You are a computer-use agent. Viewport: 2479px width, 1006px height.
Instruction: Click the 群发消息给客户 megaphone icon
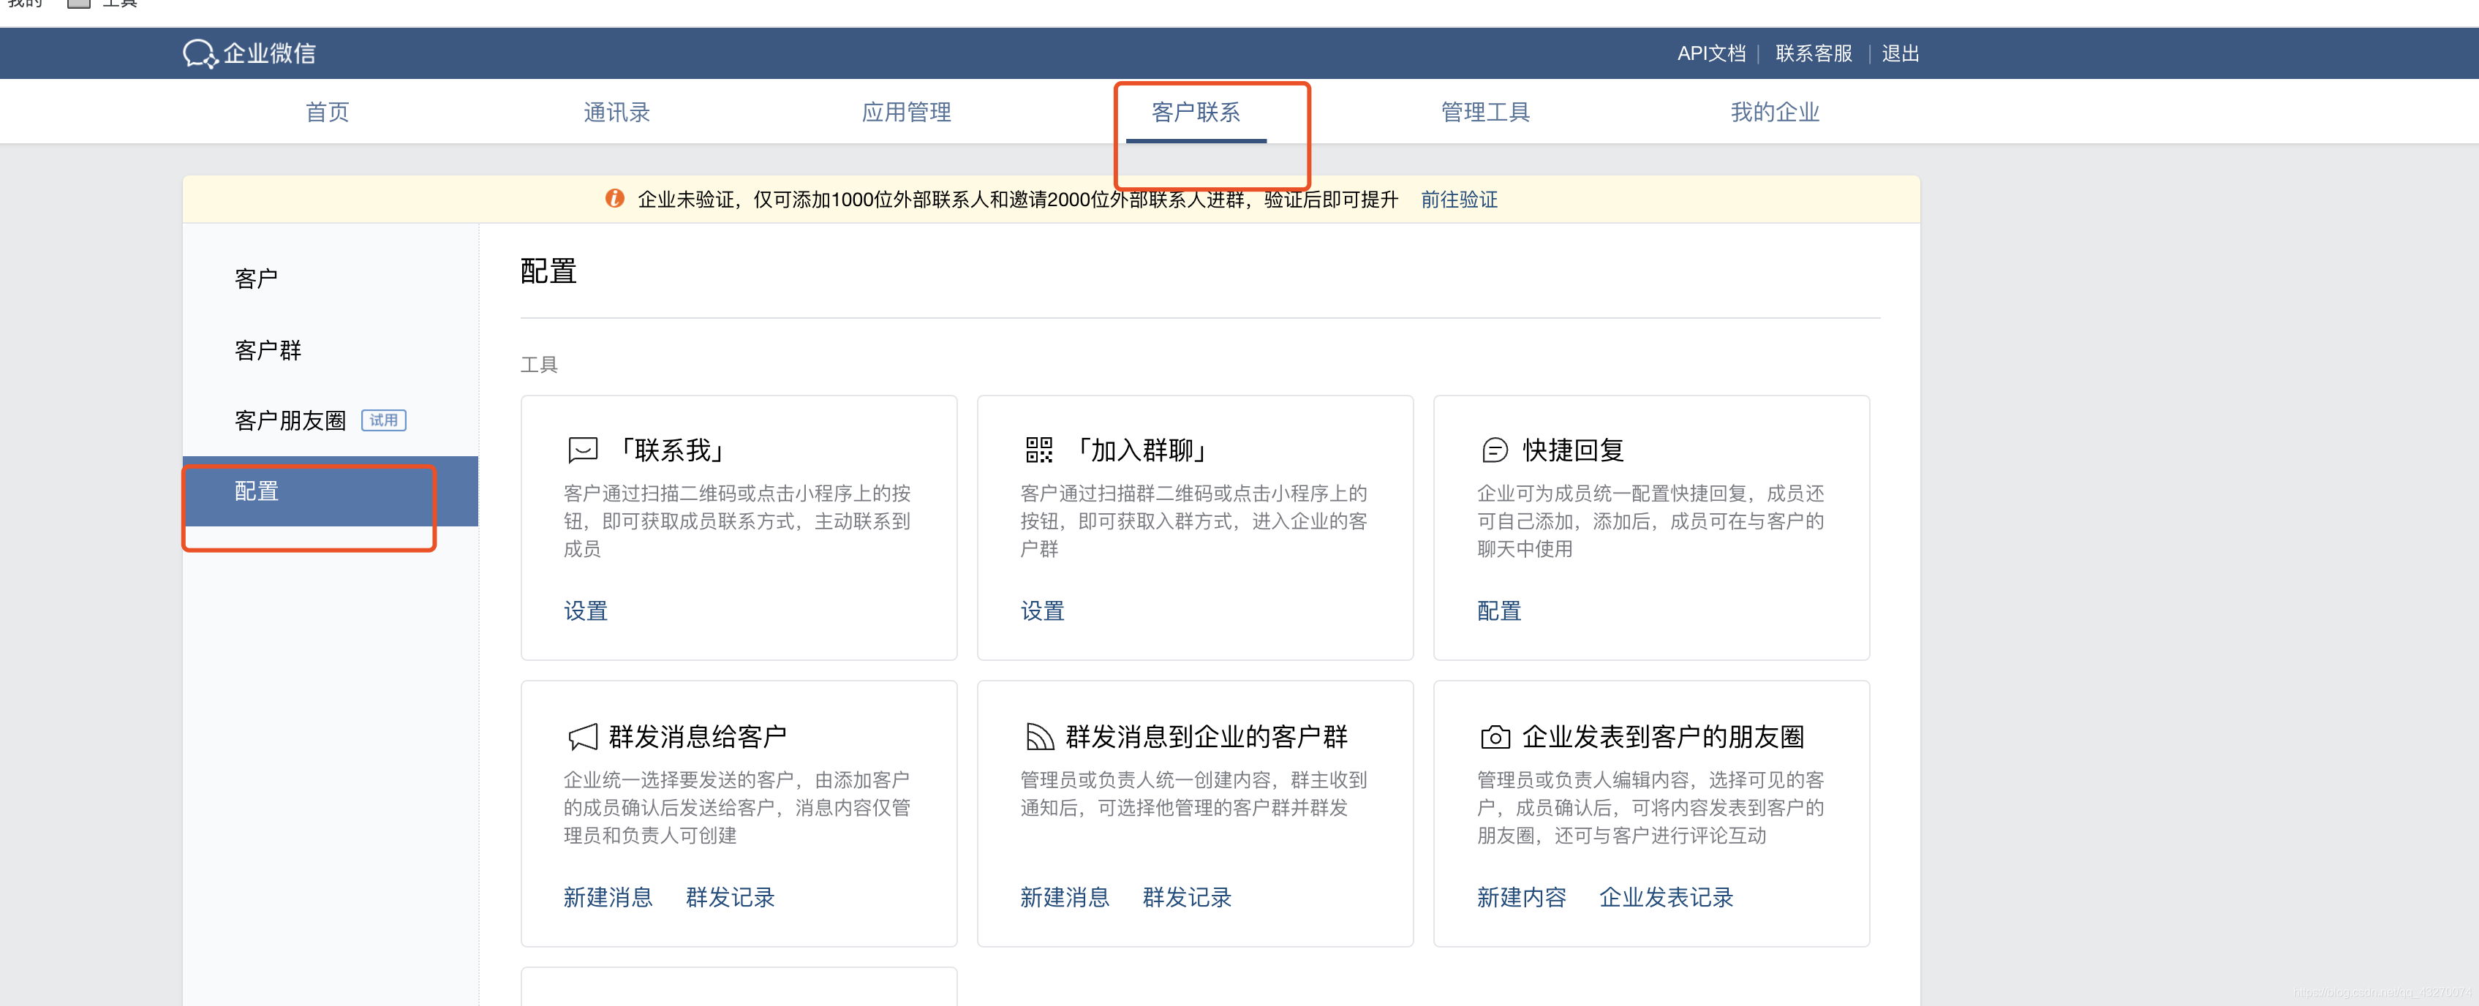(582, 737)
